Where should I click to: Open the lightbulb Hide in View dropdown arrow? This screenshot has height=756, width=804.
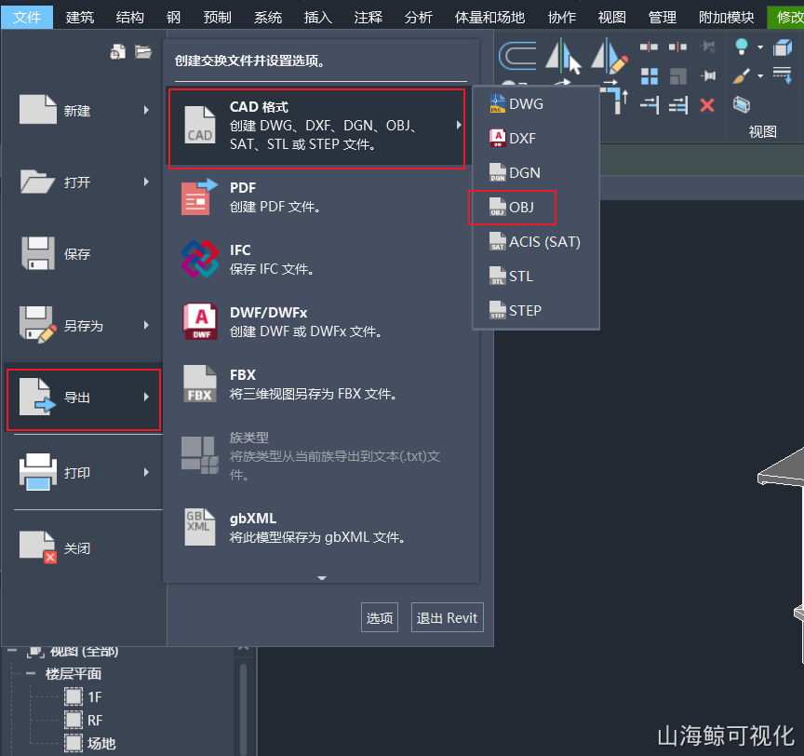tap(760, 47)
